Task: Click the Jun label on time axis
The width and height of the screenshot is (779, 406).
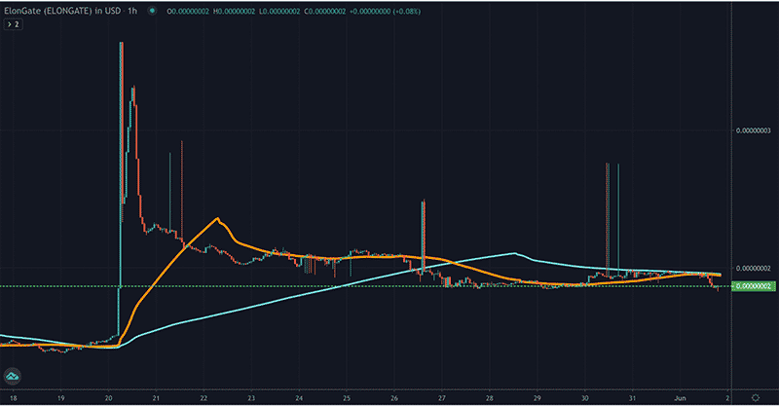Action: [x=680, y=398]
